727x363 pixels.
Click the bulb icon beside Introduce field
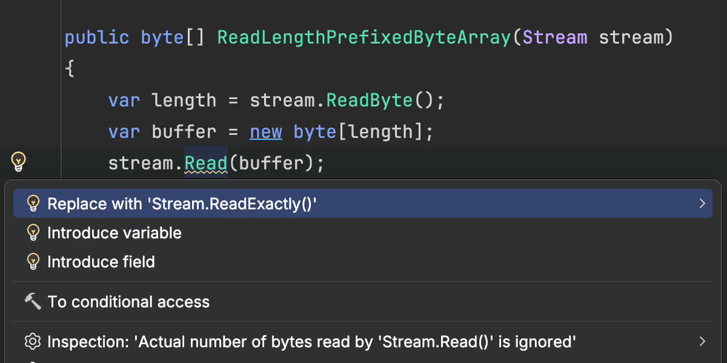33,262
